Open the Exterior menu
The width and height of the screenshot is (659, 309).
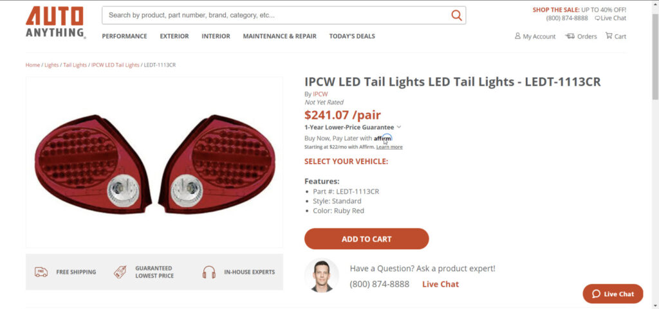[x=174, y=36]
